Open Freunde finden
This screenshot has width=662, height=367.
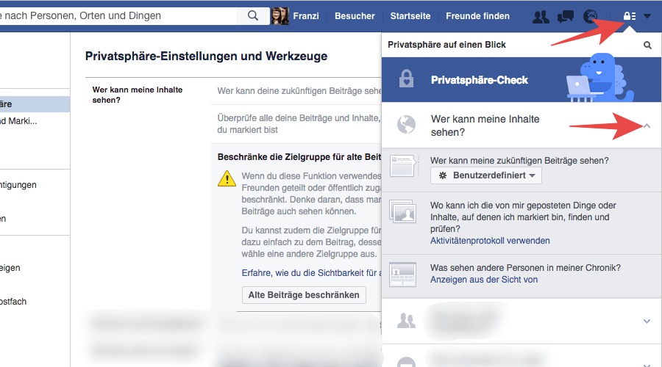[x=477, y=16]
